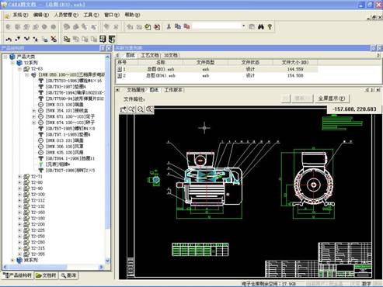Click the scissors Cut icon in toolbar

click(x=169, y=26)
